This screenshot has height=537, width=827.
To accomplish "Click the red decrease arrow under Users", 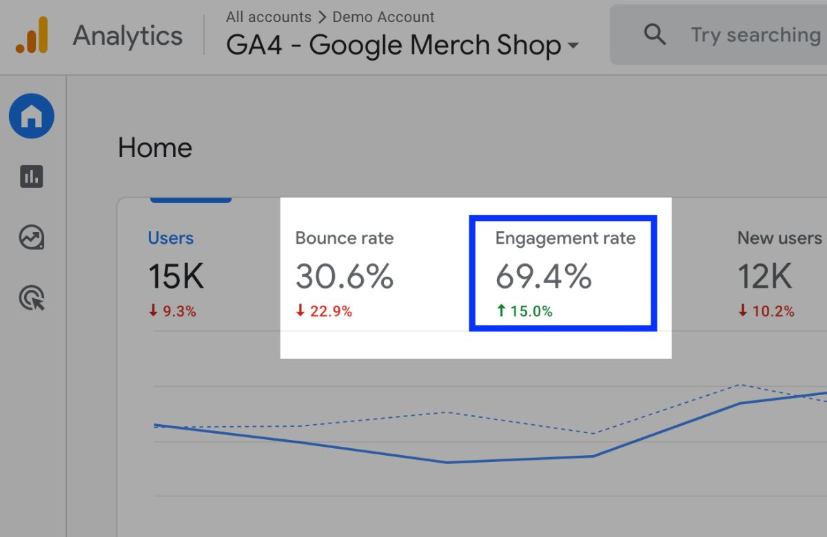I will click(154, 310).
